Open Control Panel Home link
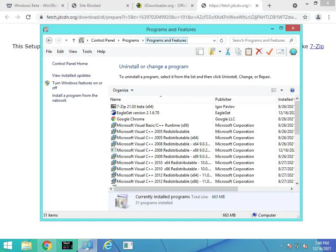Image resolution: width=336 pixels, height=252 pixels. tap(70, 64)
